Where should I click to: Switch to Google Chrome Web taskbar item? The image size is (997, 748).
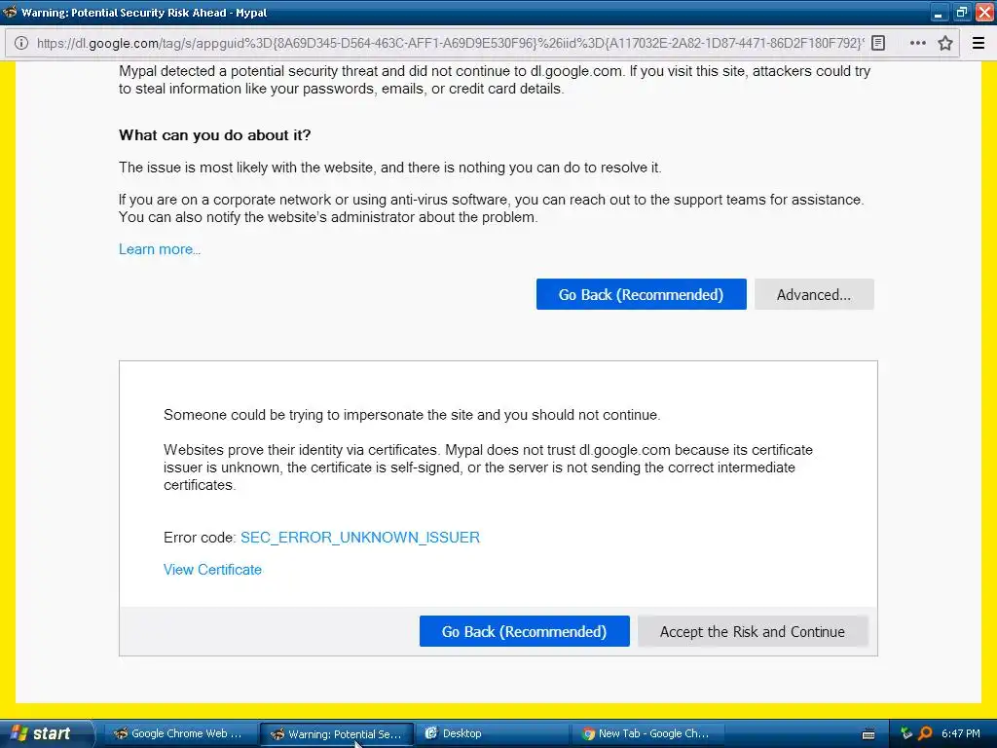pyautogui.click(x=180, y=733)
